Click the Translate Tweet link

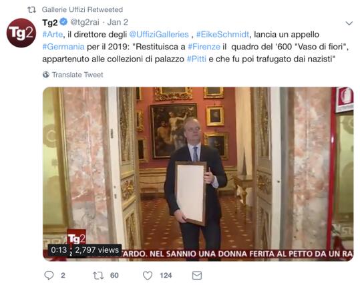tap(77, 75)
